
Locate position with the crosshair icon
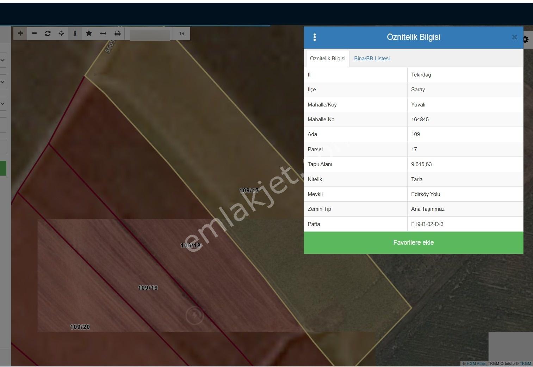tap(61, 33)
